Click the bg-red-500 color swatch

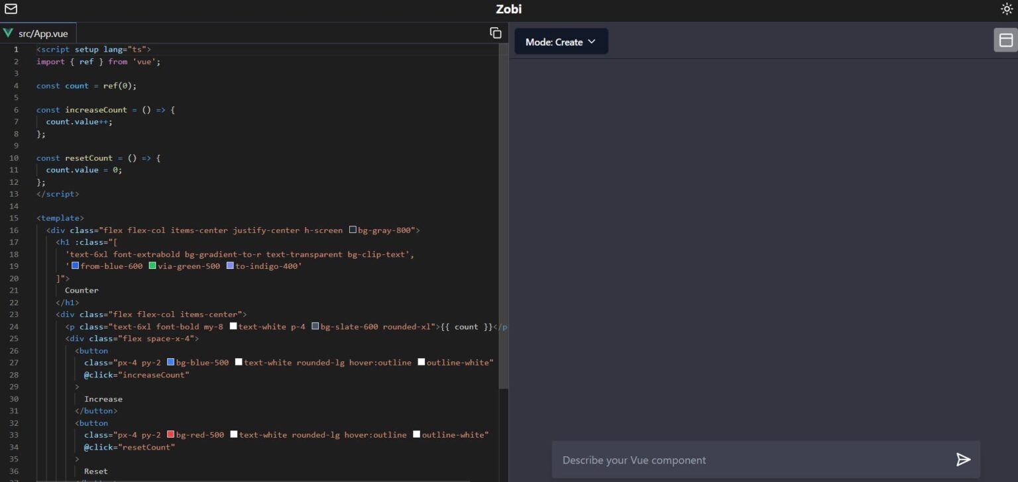(x=171, y=435)
